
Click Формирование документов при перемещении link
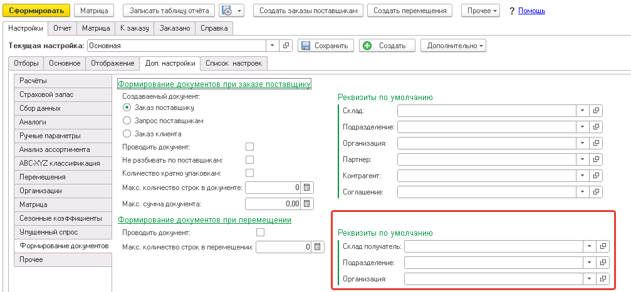[x=204, y=219]
